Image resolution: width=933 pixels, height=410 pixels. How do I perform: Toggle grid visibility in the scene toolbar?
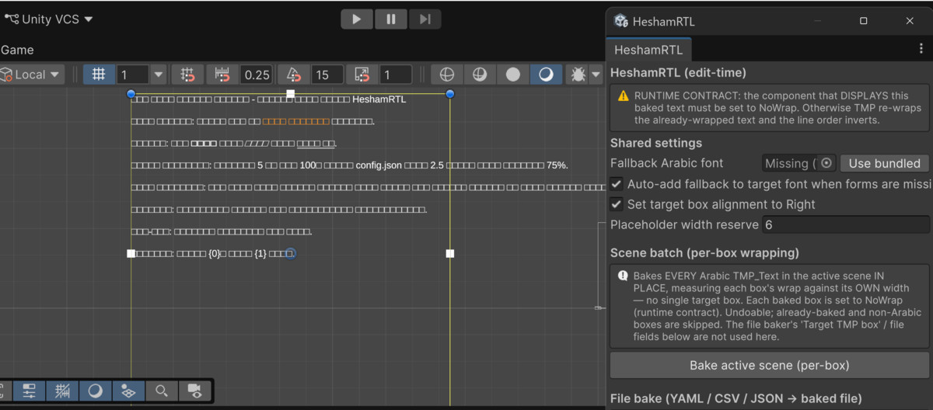pyautogui.click(x=99, y=75)
